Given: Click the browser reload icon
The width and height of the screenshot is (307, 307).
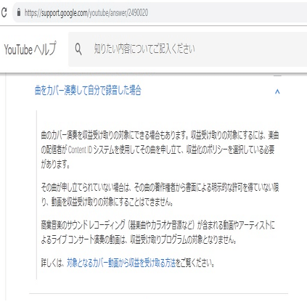Looking at the screenshot, I should (x=4, y=12).
